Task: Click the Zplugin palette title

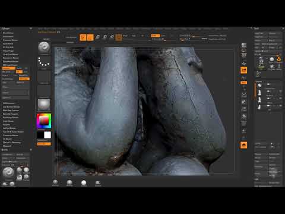Action: [5, 29]
